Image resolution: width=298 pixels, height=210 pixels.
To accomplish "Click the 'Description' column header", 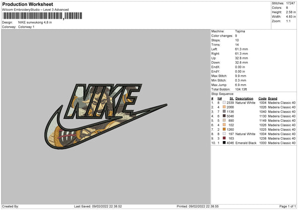I will (x=244, y=99).
